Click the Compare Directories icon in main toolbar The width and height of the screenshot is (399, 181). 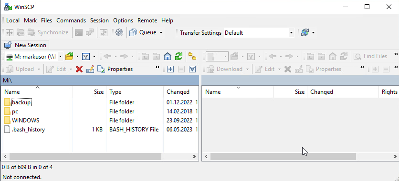click(10, 32)
